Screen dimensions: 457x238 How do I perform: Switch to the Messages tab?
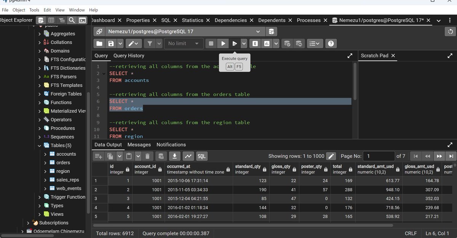tap(139, 145)
